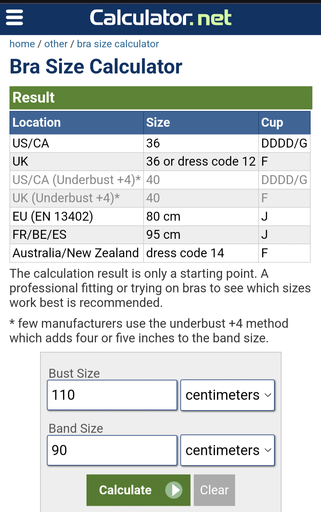Click the bra size calculator breadcrumb
The height and width of the screenshot is (512, 321).
click(118, 44)
